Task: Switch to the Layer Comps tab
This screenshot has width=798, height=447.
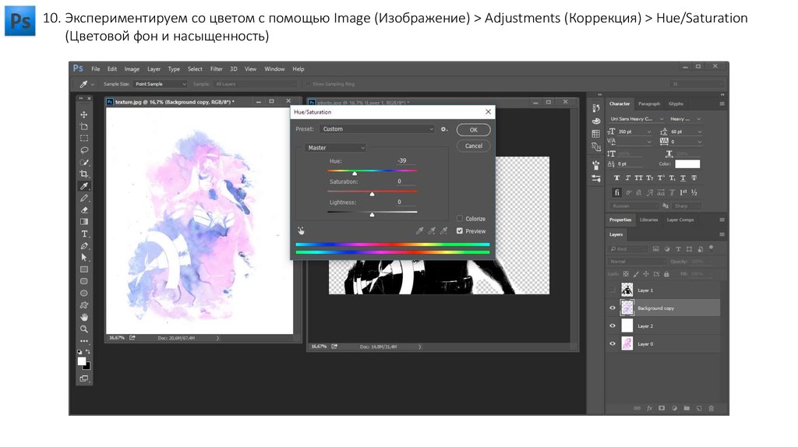Action: [680, 220]
